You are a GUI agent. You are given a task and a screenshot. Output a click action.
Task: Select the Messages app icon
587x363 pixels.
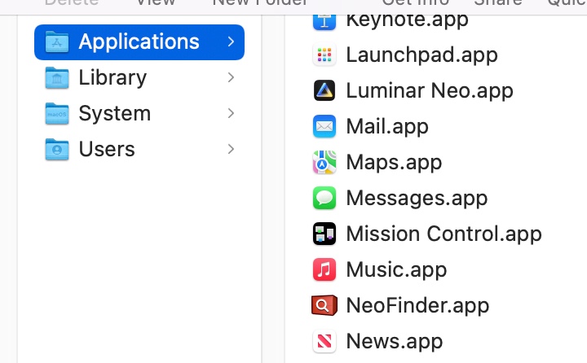coord(324,198)
